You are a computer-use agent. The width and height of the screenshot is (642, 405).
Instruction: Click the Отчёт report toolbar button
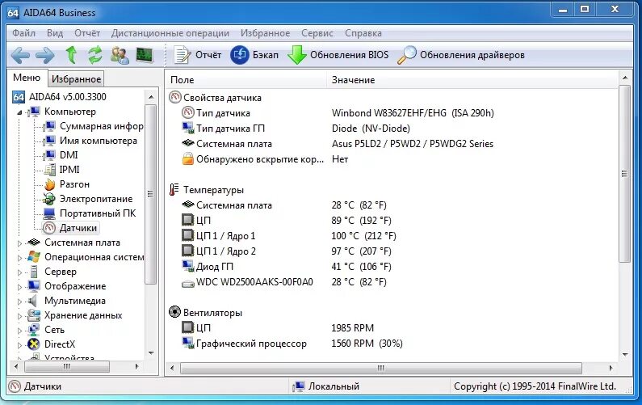tap(197, 55)
